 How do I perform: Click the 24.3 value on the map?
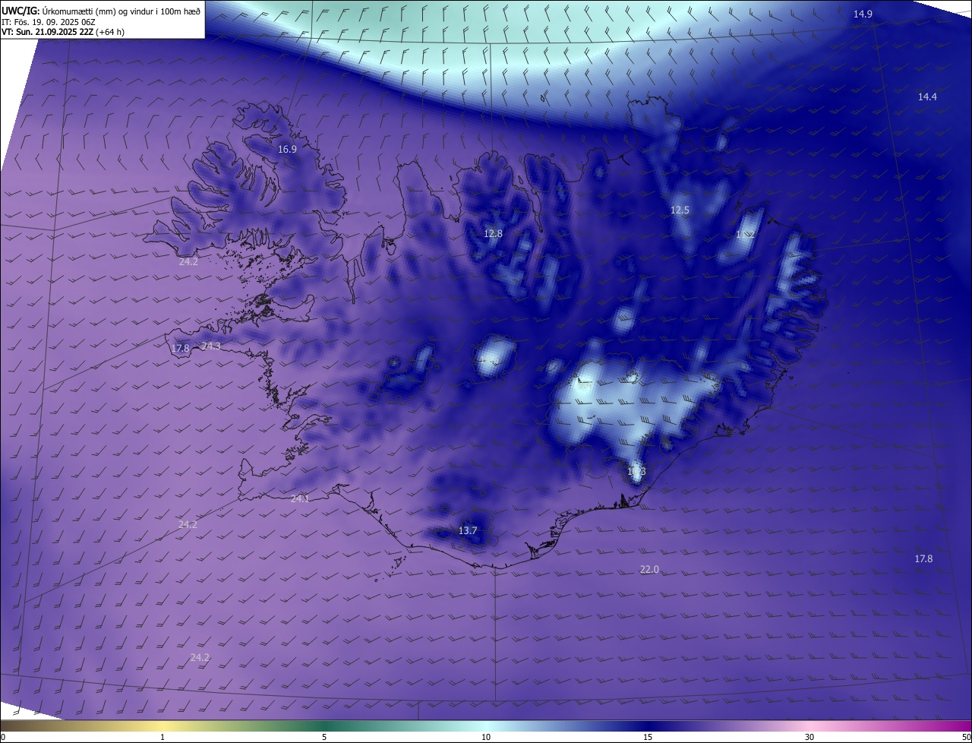pos(211,346)
